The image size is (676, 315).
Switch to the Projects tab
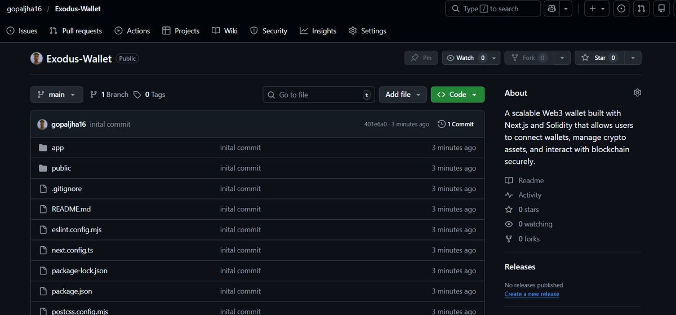(181, 31)
